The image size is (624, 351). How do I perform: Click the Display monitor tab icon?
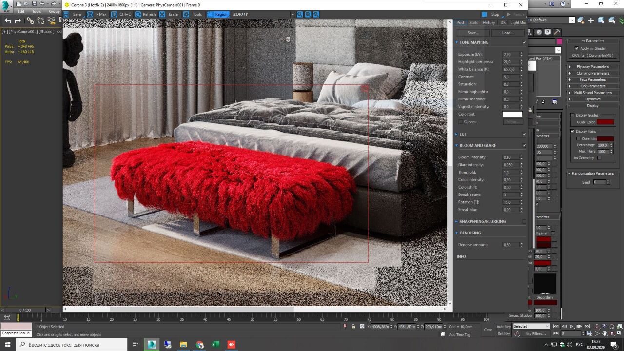pos(548,32)
